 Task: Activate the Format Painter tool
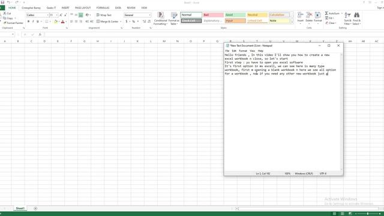(x=13, y=23)
